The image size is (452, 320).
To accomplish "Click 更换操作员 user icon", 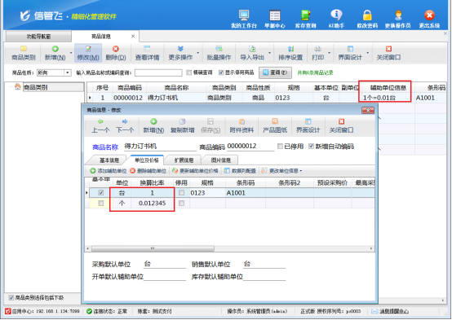I will (x=398, y=19).
